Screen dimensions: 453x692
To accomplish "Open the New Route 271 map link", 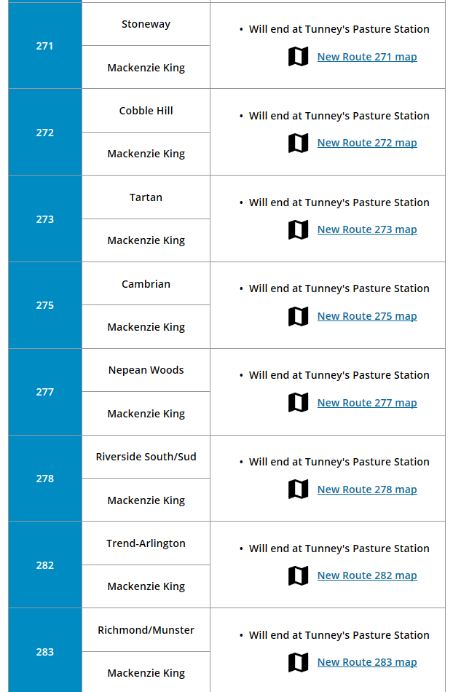I will [367, 57].
